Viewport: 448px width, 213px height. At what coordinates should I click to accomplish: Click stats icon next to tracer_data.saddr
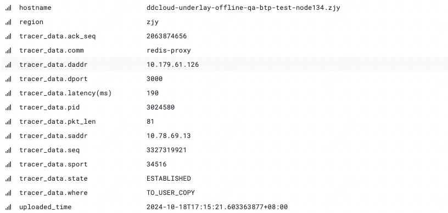click(8, 136)
